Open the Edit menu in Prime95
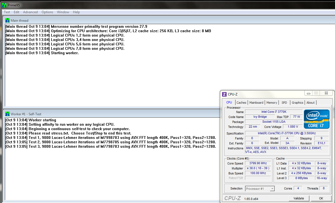The width and height of the screenshot is (335, 203). [17, 12]
